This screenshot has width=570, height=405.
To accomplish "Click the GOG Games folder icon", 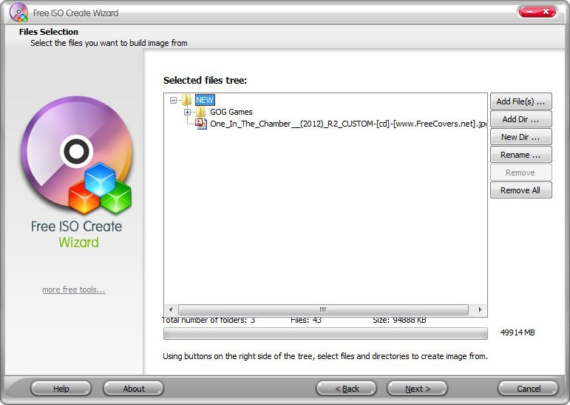I will 200,112.
